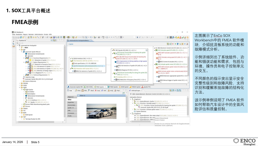Select the Kommentare properties section

[x=72, y=105]
